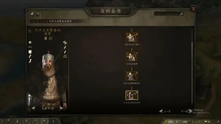221x124 pixels.
Task: Open the third troop thumbnail in tree
Action: point(132,76)
